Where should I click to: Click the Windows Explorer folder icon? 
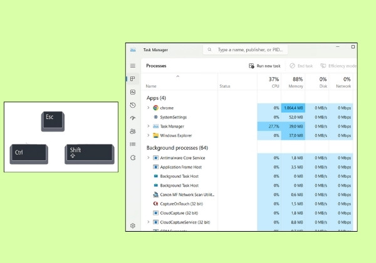pyautogui.click(x=155, y=135)
